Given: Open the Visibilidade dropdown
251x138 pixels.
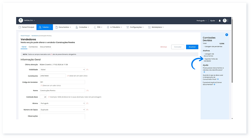Looking at the screenshot, I should click(62, 70).
